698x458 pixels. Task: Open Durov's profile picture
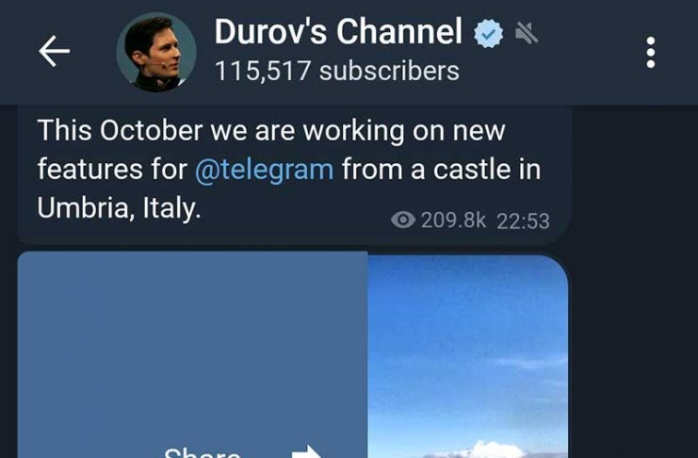(x=156, y=52)
